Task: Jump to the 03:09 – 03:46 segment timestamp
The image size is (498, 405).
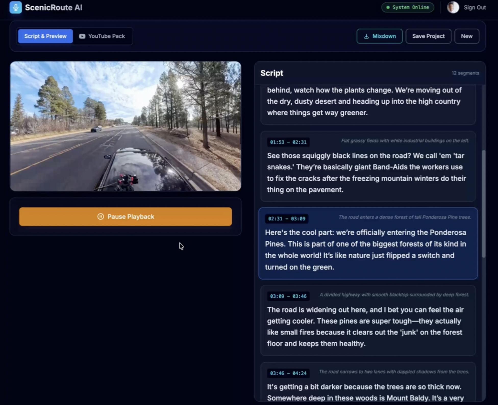Action: [x=288, y=296]
